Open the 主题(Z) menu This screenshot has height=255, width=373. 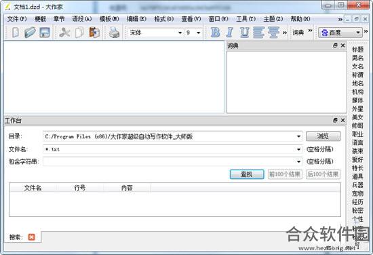273,19
